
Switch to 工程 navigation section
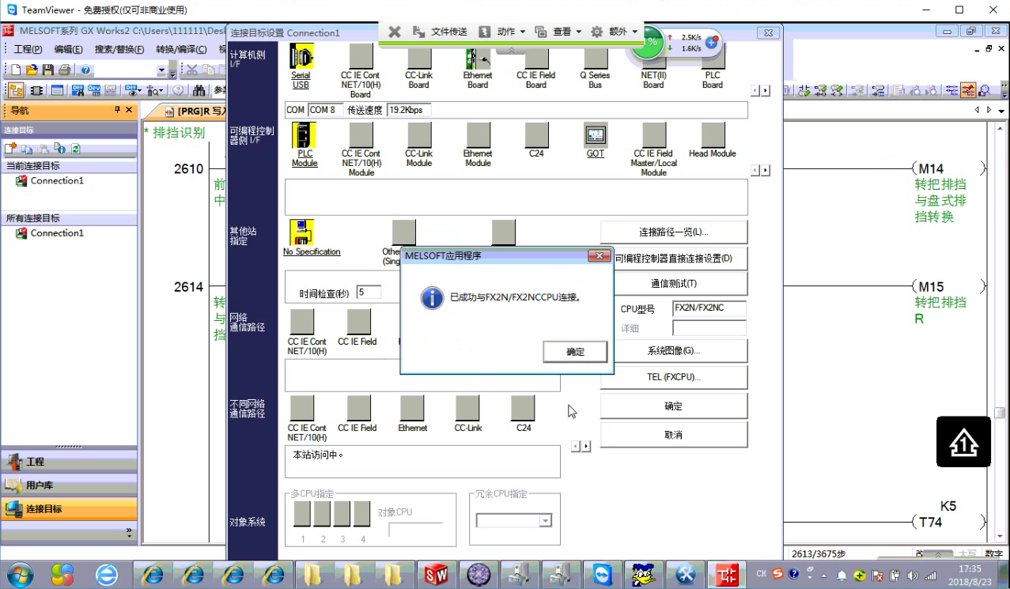pyautogui.click(x=69, y=461)
